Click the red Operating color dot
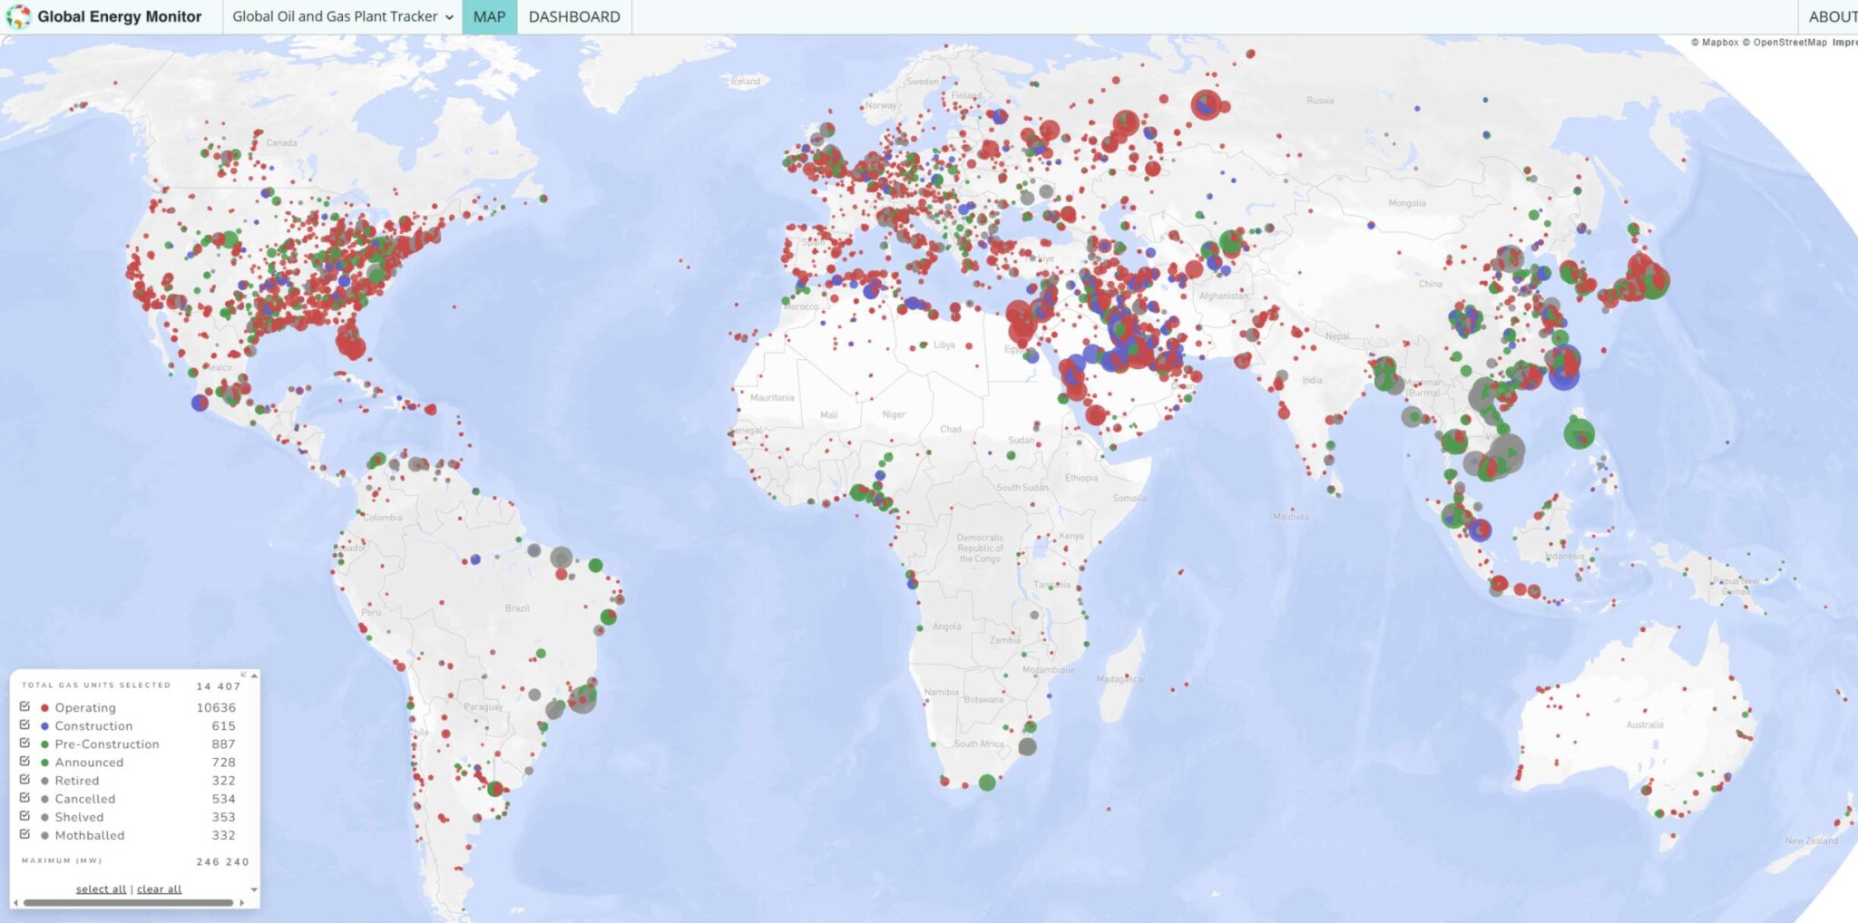The height and width of the screenshot is (923, 1858). pos(44,707)
